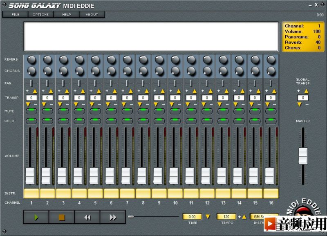327x236 pixels.
Task: Stop playback with the orange square button
Action: [62, 217]
